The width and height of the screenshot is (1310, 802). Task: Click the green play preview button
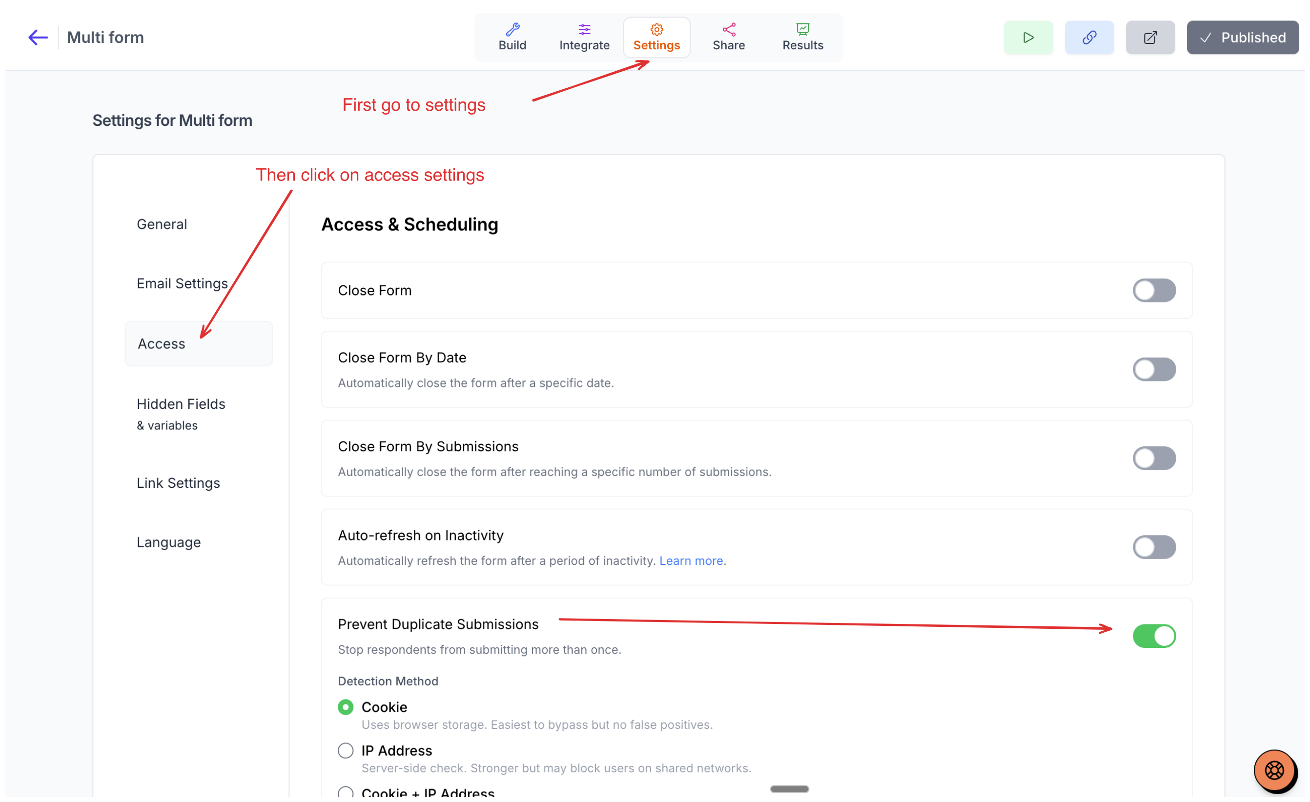click(x=1028, y=38)
